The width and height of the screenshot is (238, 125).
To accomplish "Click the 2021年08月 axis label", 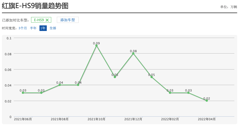I will (60, 119).
